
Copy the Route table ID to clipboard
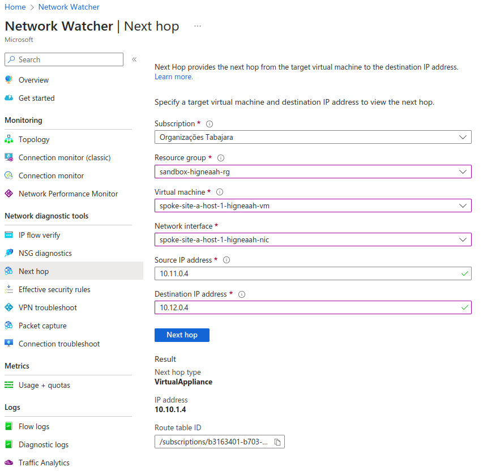pyautogui.click(x=277, y=442)
